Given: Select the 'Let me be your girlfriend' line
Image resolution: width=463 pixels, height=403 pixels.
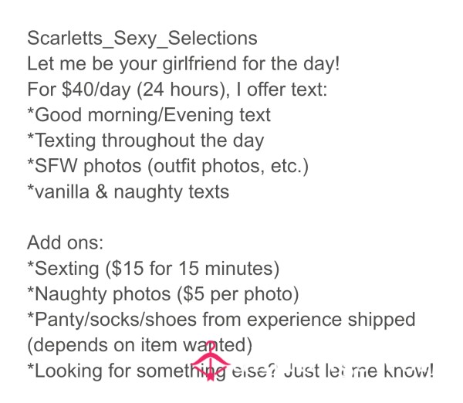Looking at the screenshot, I should (184, 64).
